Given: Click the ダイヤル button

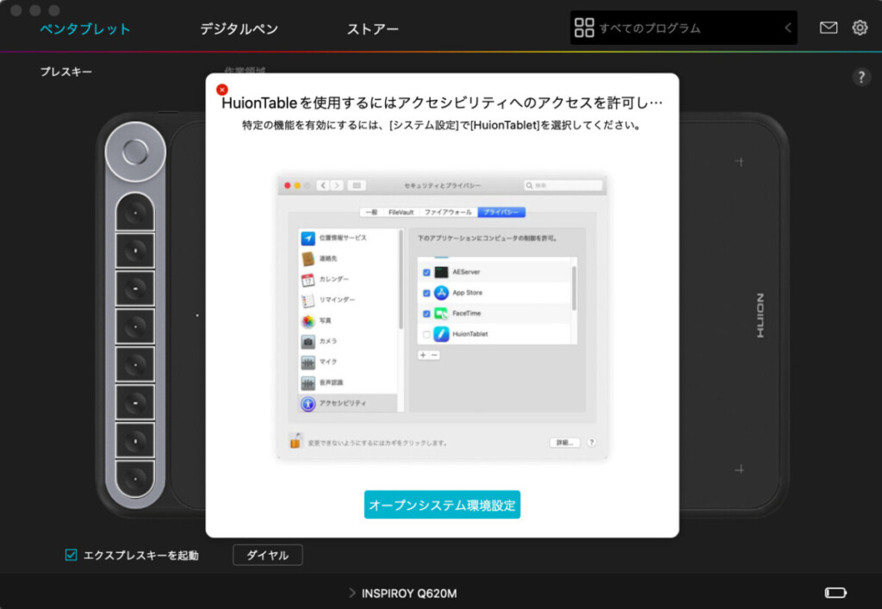Looking at the screenshot, I should [x=268, y=555].
